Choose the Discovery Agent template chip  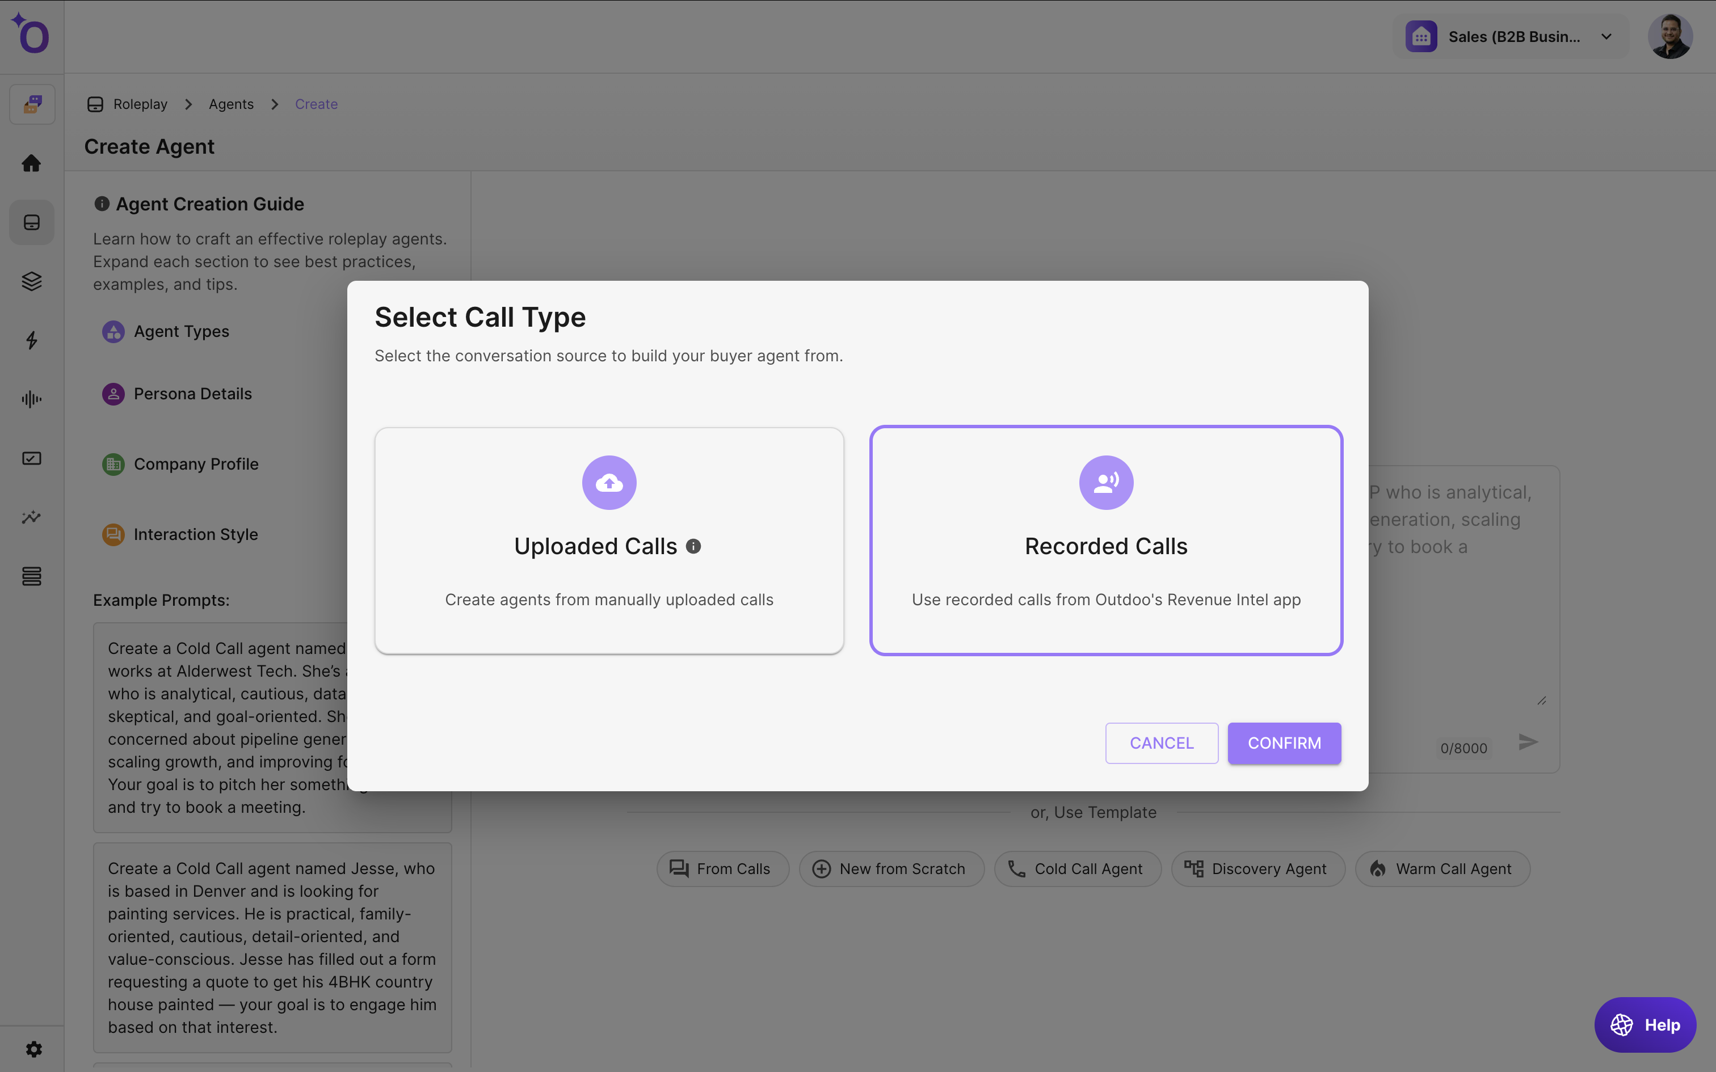point(1257,868)
